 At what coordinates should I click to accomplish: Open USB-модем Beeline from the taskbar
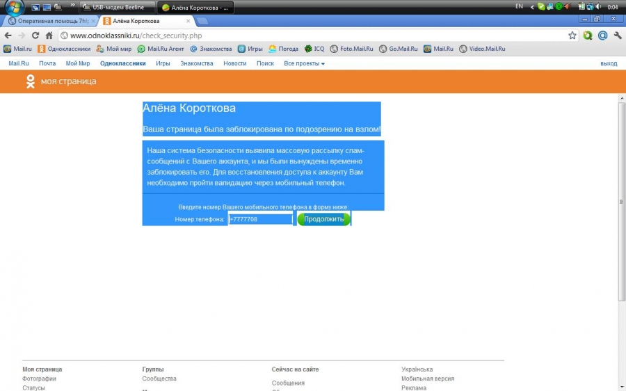[x=117, y=7]
